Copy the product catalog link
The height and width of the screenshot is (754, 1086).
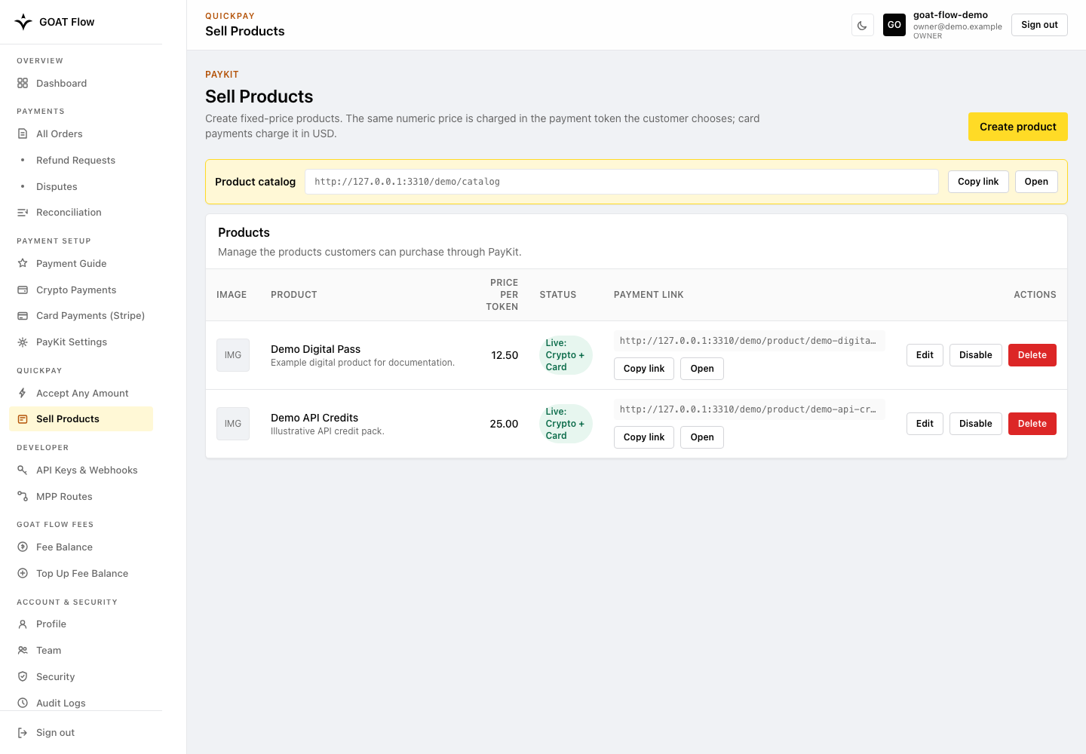[978, 182]
